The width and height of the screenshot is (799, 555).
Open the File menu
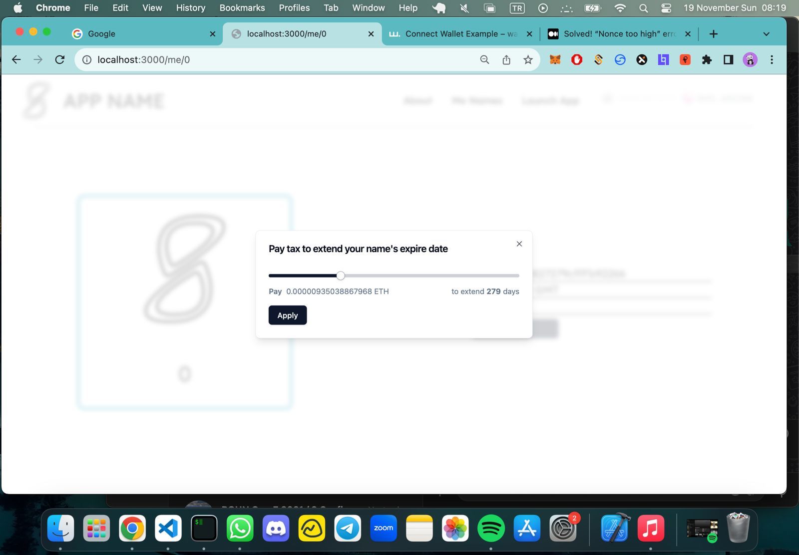coord(91,7)
